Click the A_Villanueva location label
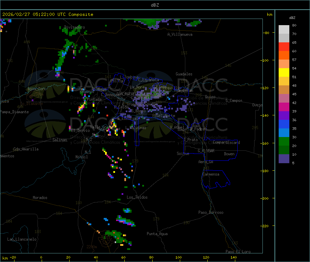This screenshot has height=262, width=310. tap(180, 34)
